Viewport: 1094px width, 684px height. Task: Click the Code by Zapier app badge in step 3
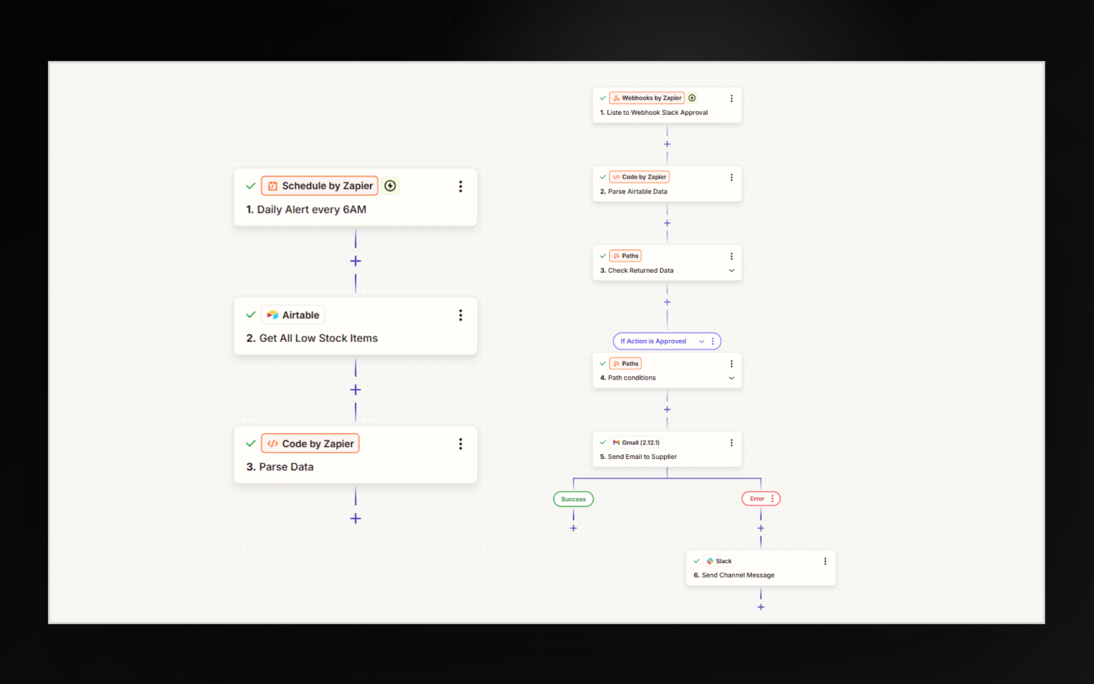pos(310,444)
